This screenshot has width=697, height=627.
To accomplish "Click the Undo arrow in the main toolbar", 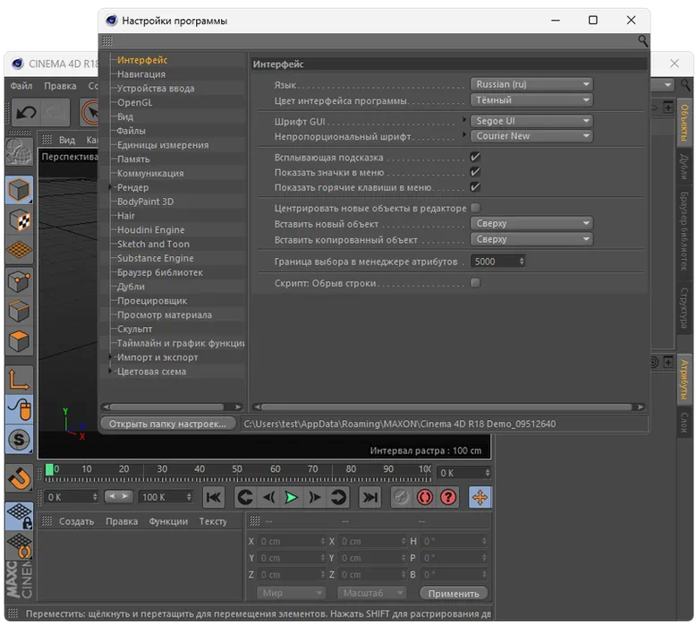I will [26, 112].
